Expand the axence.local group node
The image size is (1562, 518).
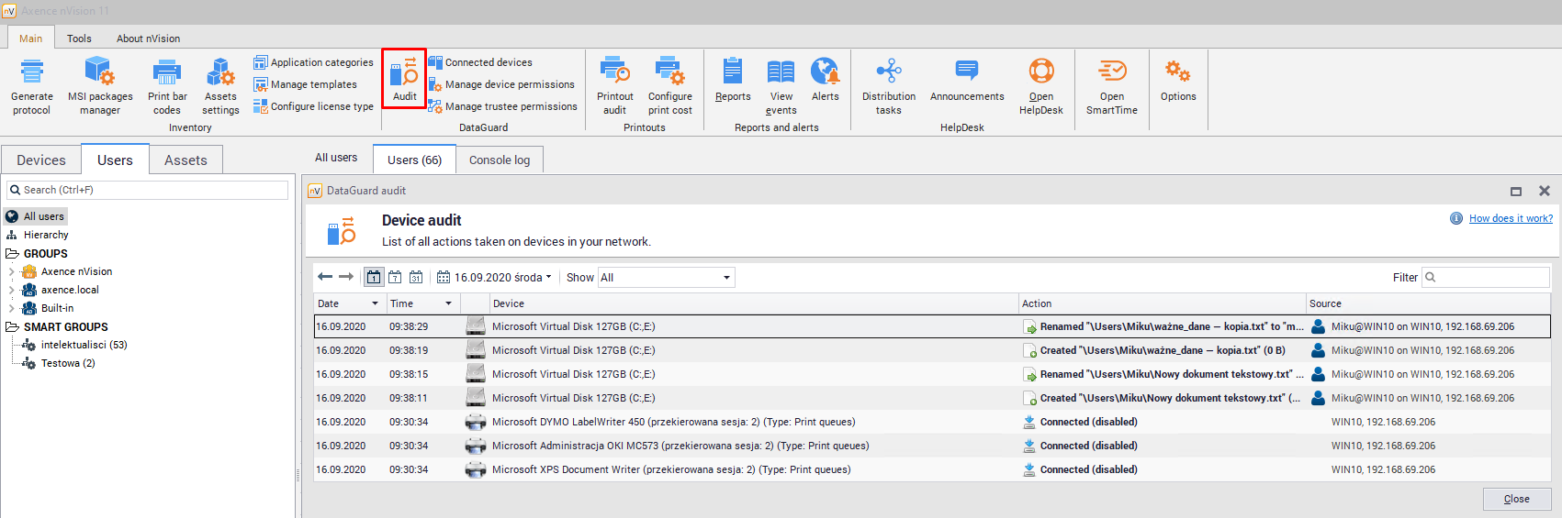11,290
